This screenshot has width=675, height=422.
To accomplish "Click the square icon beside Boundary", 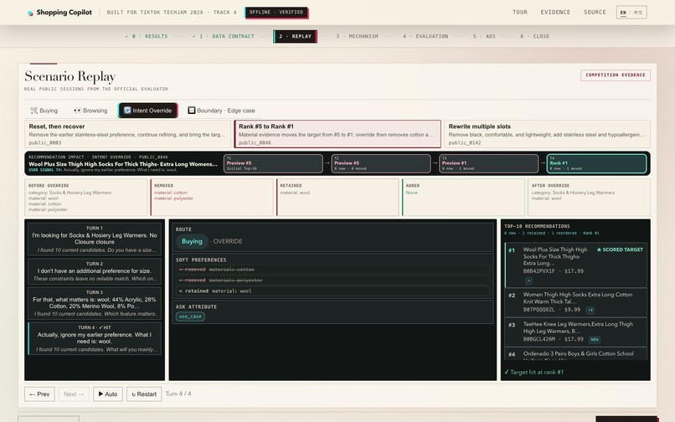I will (192, 111).
